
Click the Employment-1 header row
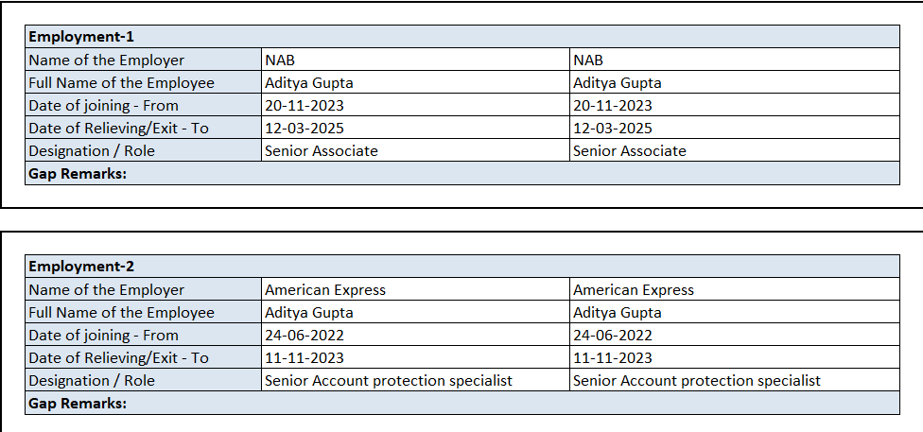click(462, 37)
